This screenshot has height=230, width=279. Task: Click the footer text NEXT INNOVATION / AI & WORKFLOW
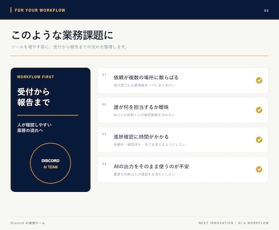coord(234,223)
